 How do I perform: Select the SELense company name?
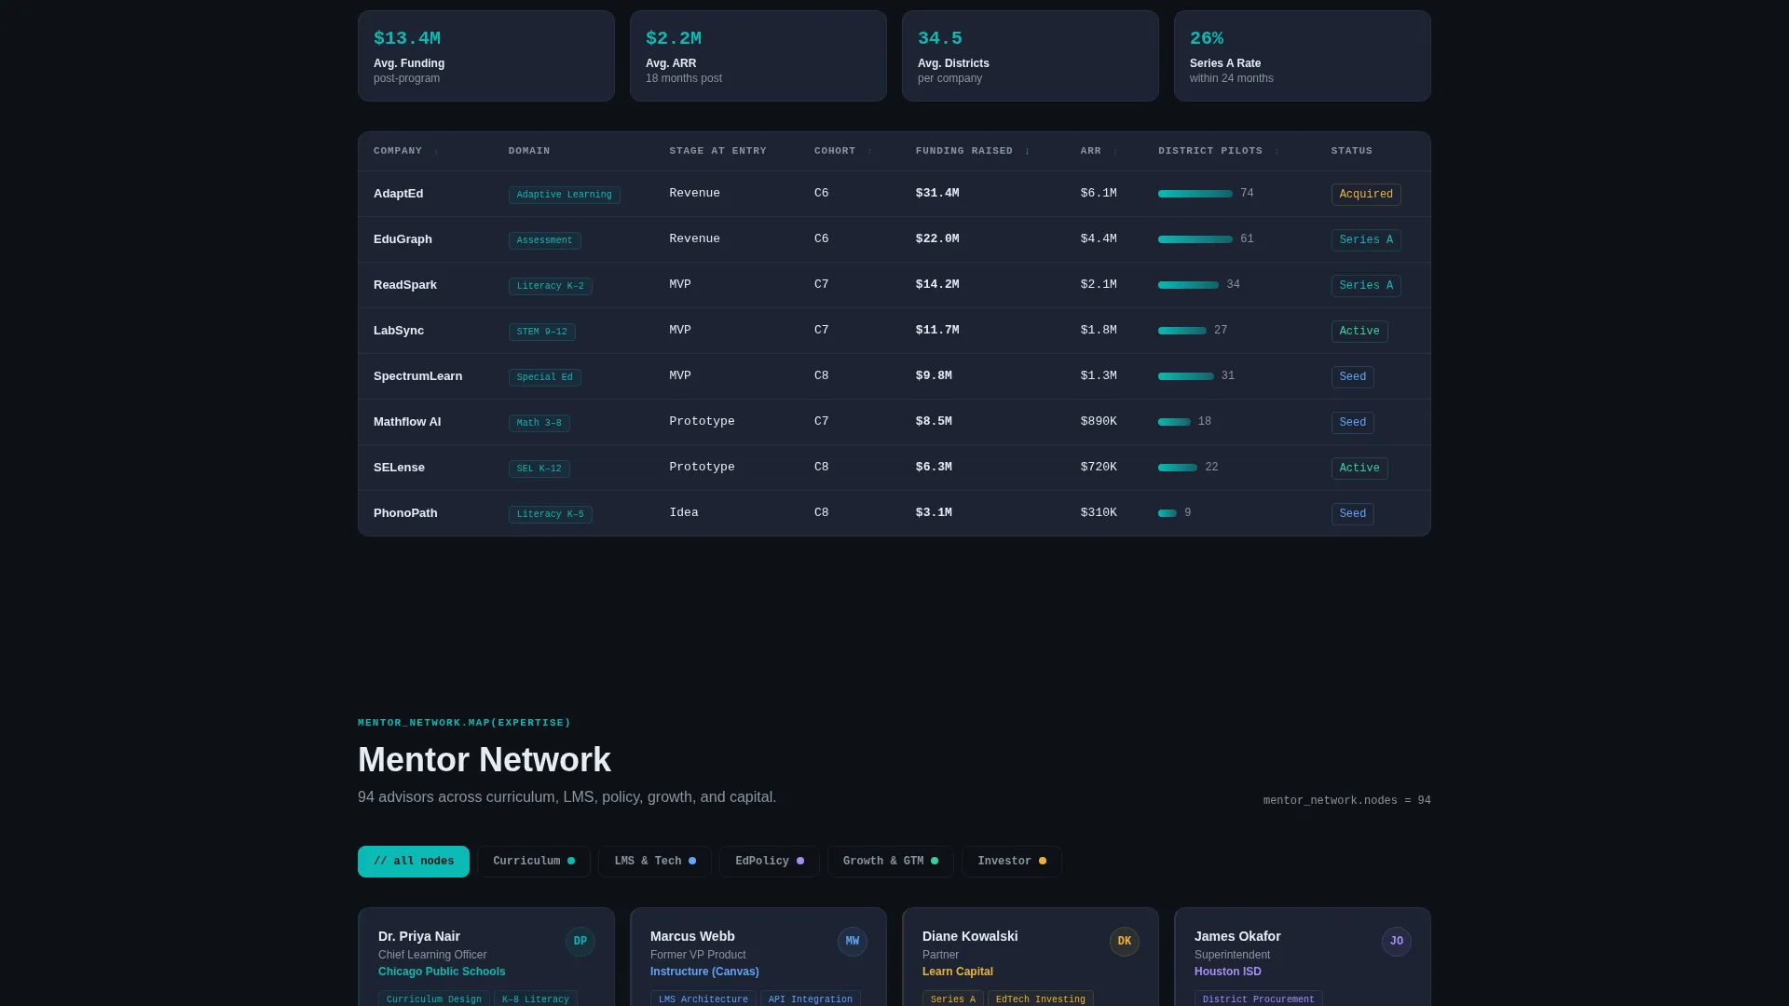[399, 468]
